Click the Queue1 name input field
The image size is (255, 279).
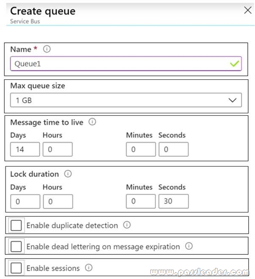(126, 64)
